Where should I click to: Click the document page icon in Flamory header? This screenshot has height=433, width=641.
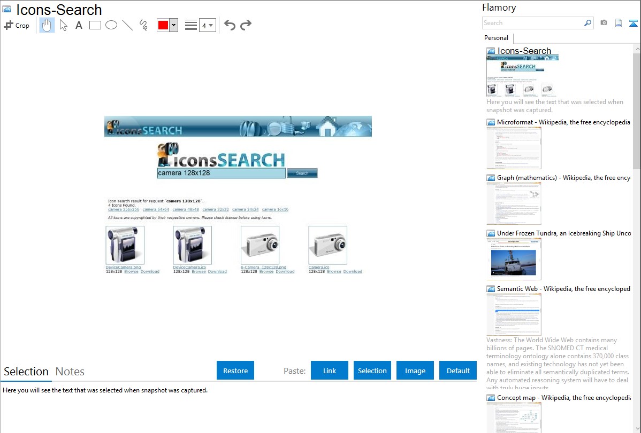click(x=619, y=23)
